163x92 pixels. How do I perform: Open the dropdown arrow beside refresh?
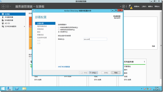[120, 6]
